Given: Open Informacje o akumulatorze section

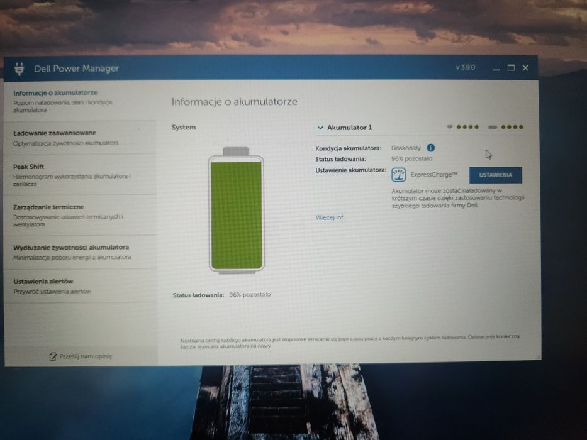Looking at the screenshot, I should 80,101.
